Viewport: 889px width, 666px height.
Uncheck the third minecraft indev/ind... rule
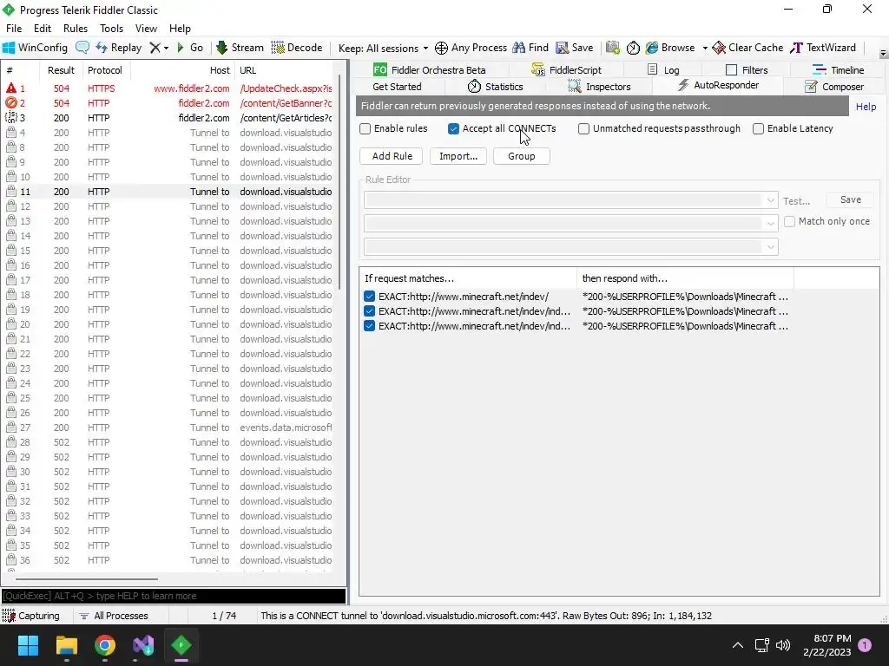tap(369, 326)
